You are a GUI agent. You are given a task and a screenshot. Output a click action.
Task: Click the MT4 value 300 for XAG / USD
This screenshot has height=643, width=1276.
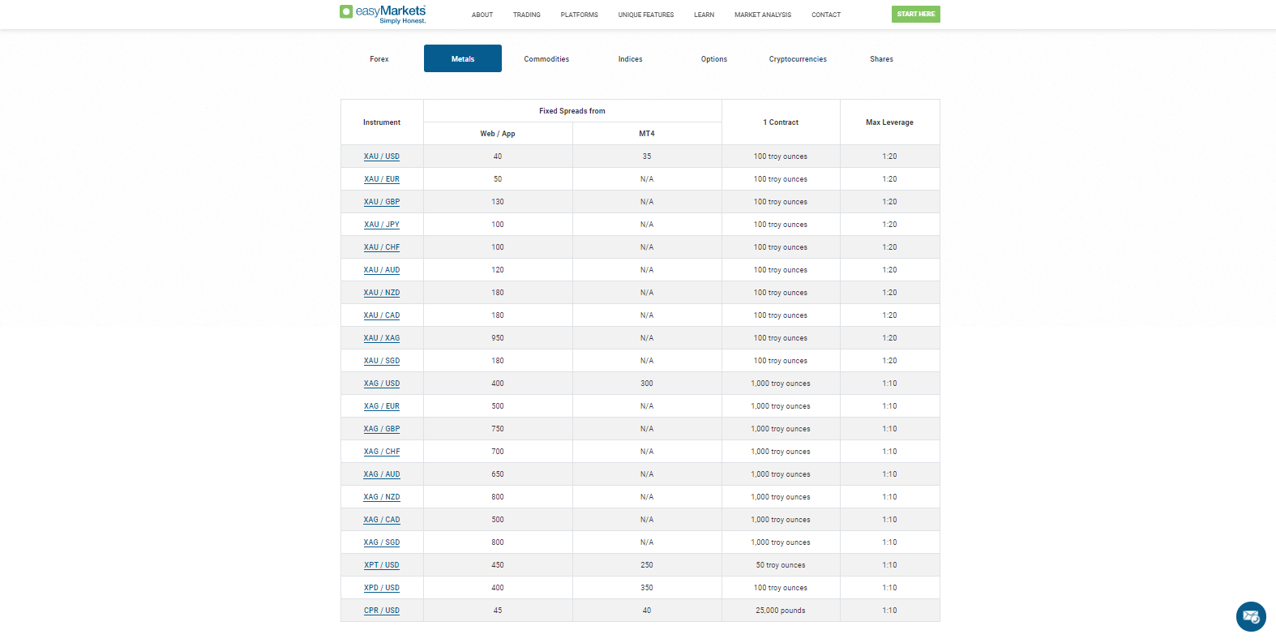pos(647,384)
